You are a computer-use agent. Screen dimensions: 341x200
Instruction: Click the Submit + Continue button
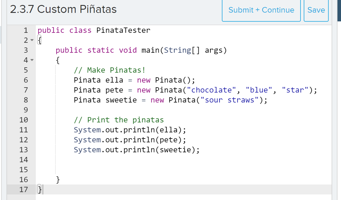click(261, 10)
